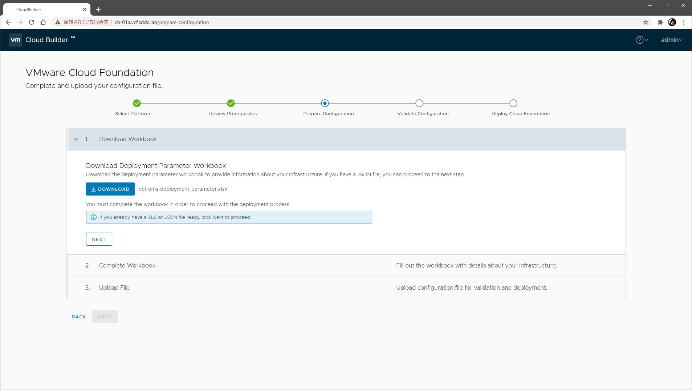Image resolution: width=692 pixels, height=390 pixels.
Task: Click the insecure connection warning icon
Action: coord(58,22)
